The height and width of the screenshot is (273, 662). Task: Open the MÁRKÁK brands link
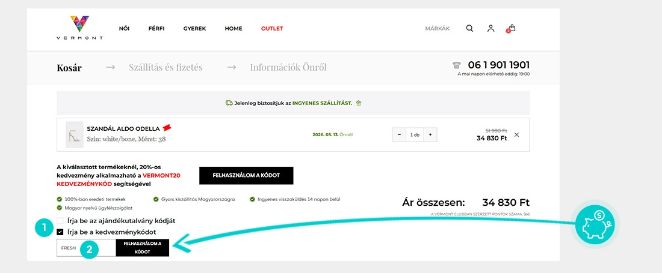tap(438, 29)
